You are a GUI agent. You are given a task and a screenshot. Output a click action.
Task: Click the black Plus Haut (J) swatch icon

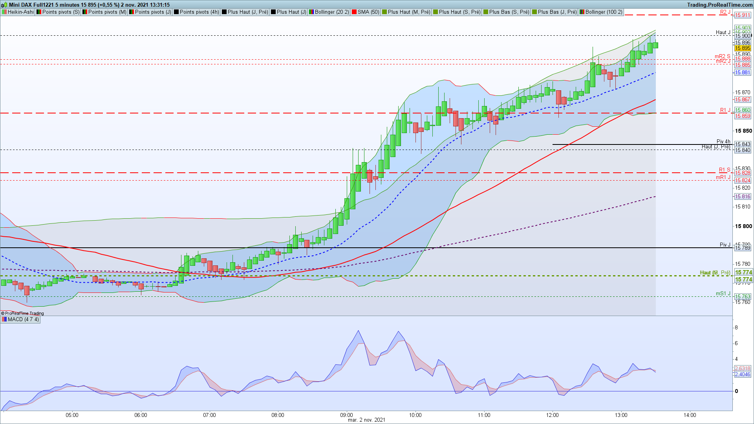[273, 12]
